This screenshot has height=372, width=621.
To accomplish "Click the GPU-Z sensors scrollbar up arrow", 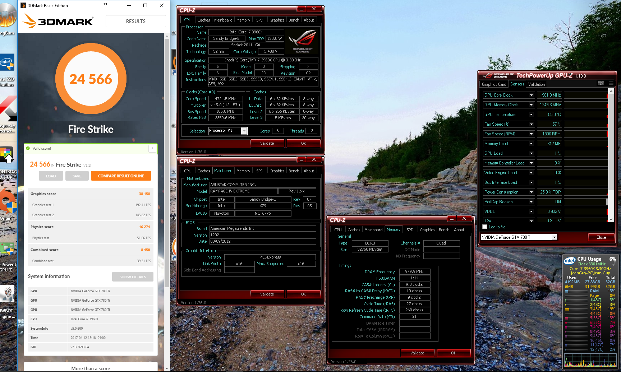I will click(611, 91).
